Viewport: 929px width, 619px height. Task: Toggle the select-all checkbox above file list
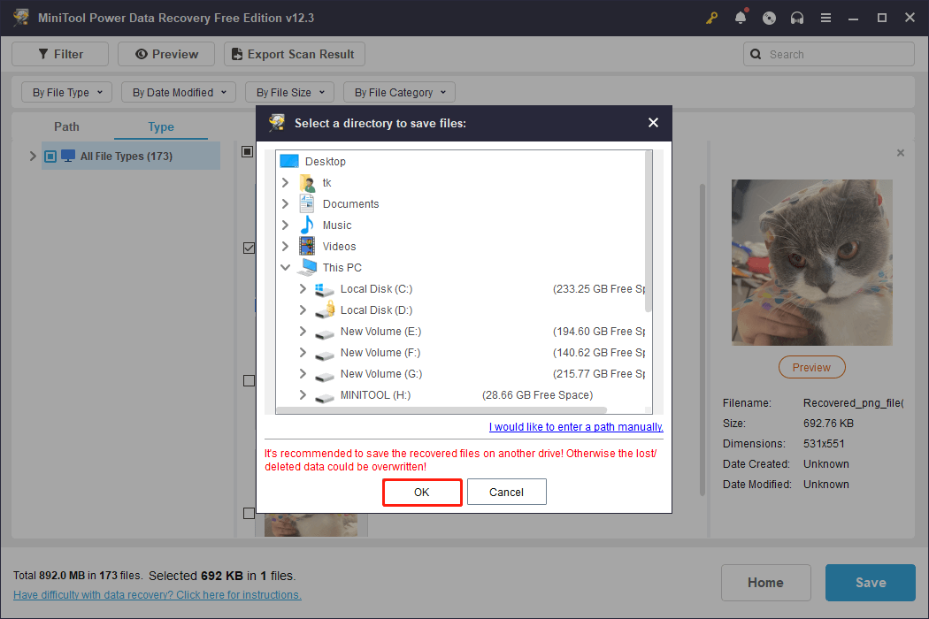248,151
